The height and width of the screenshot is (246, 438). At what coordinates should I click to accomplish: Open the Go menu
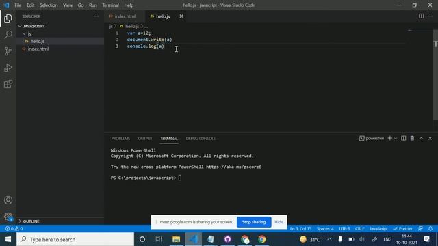tap(81, 5)
